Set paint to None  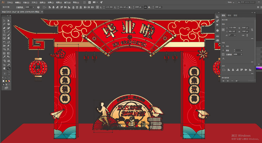(x=9, y=81)
